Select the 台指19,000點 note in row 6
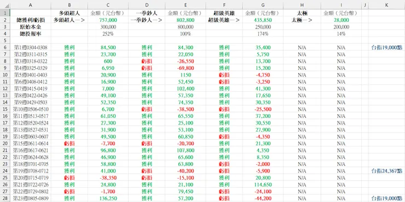 (x=386, y=47)
